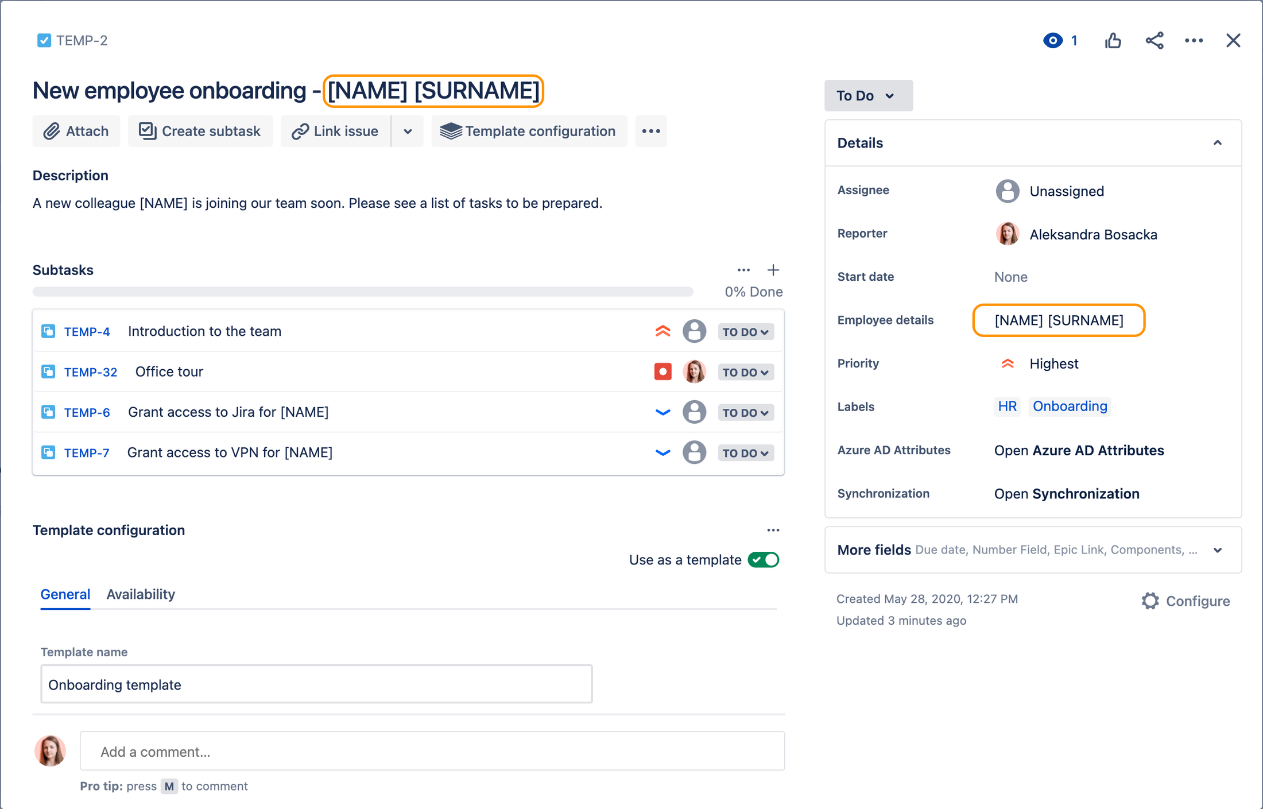Click the subtask type icon for TEMP-32

pyautogui.click(x=48, y=371)
